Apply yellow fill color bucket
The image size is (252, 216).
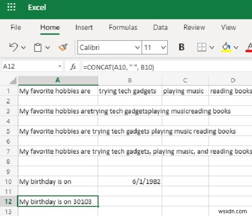pos(226,48)
